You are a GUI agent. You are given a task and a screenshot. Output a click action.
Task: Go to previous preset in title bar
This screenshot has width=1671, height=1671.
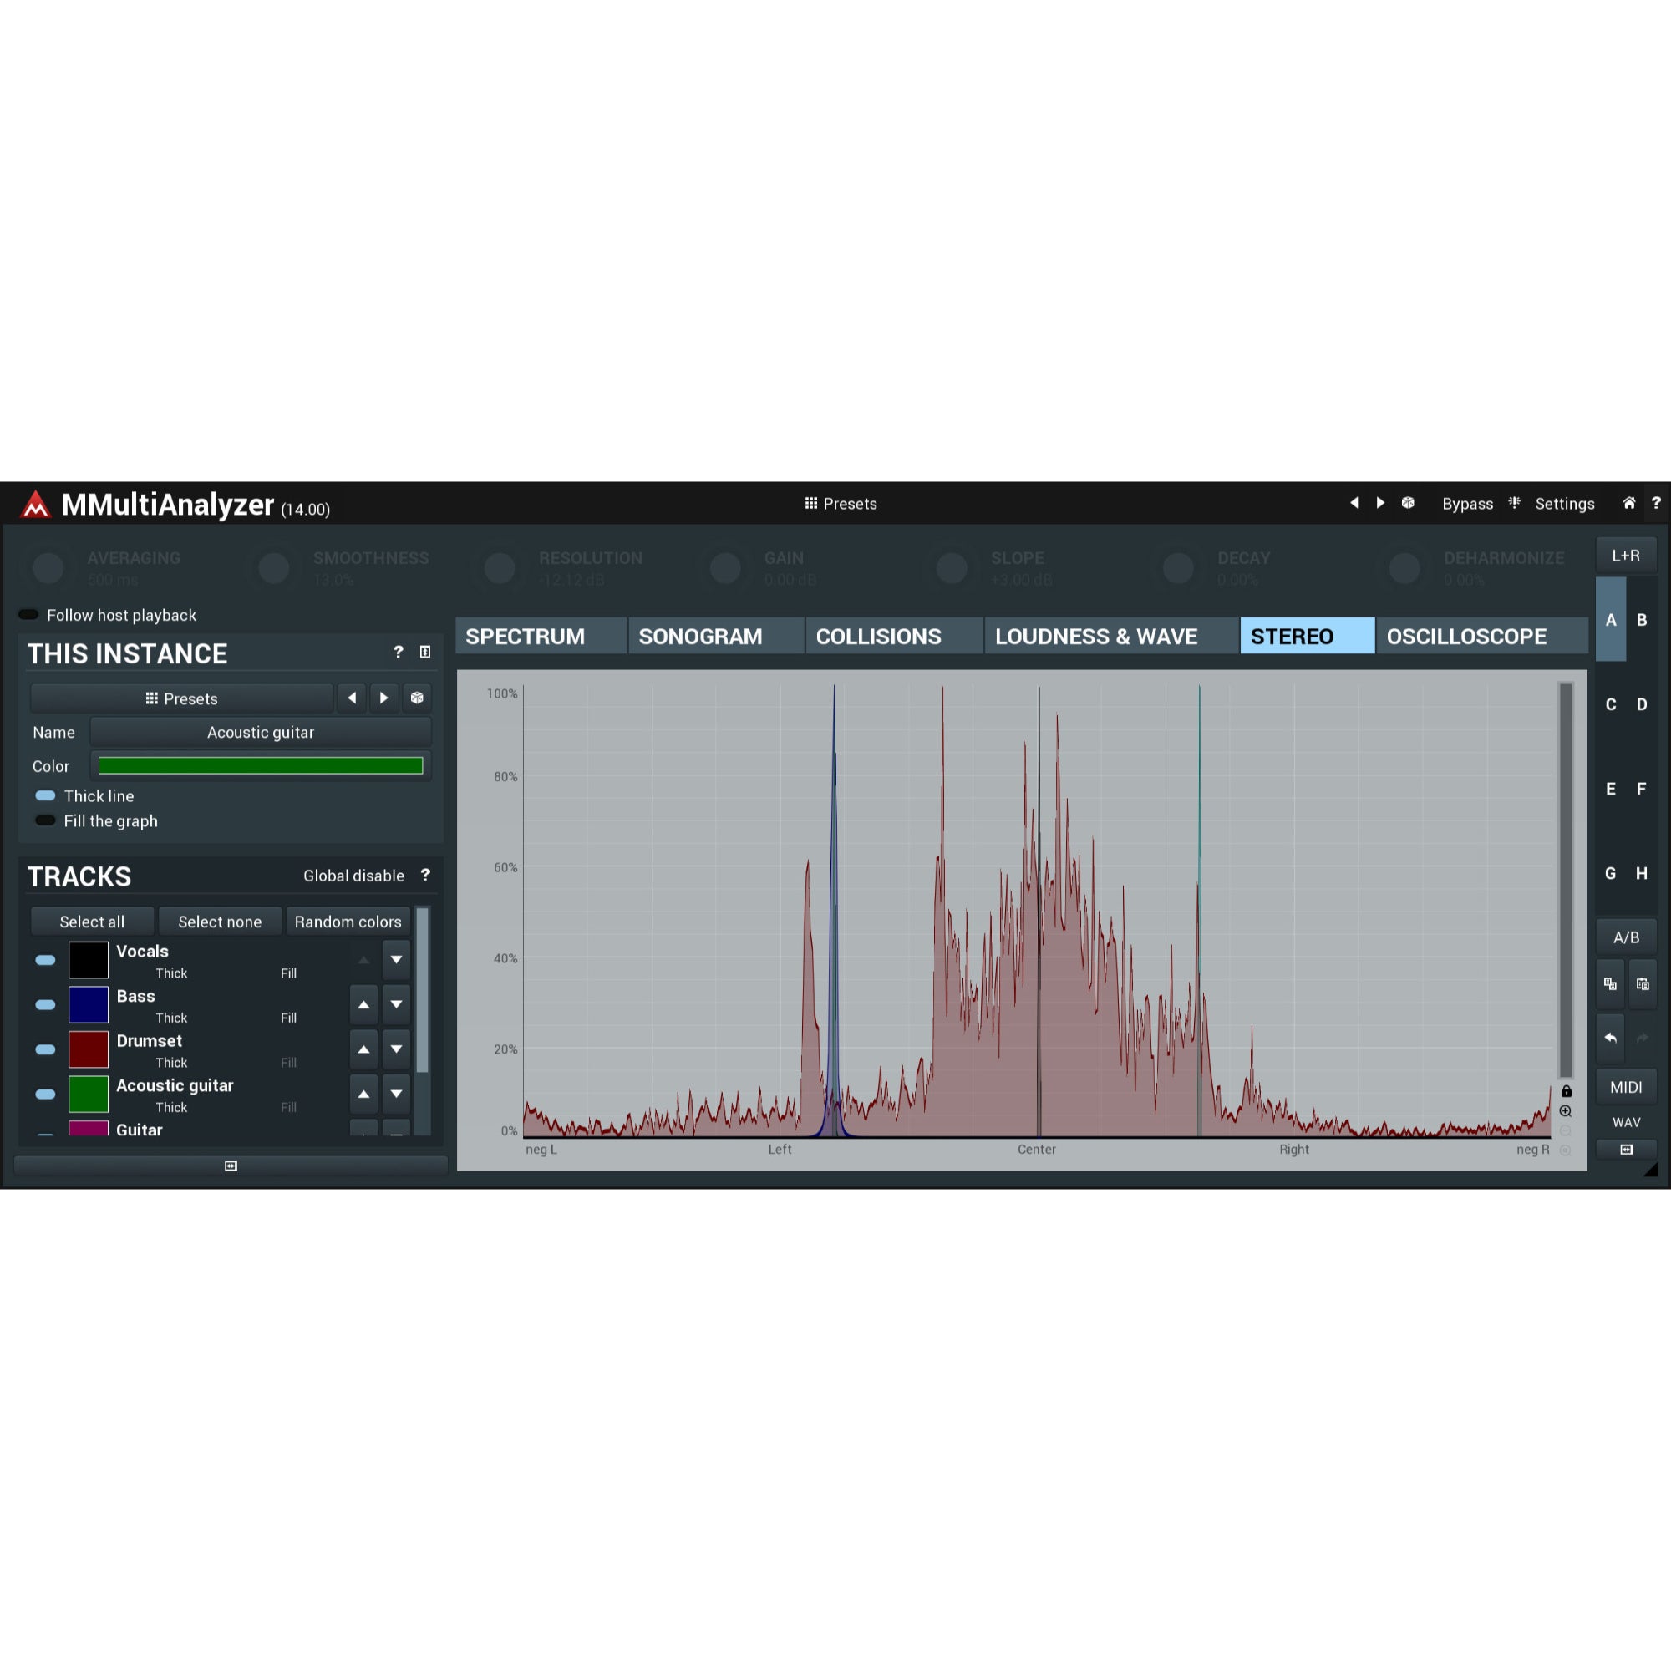tap(1354, 502)
